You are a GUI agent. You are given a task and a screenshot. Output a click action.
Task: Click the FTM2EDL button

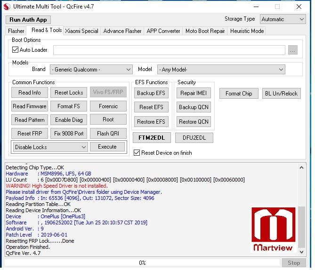pyautogui.click(x=152, y=138)
